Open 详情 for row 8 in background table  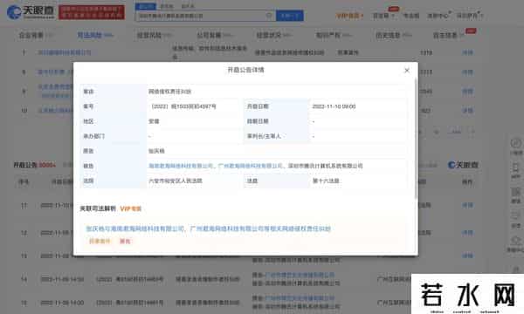(467, 72)
